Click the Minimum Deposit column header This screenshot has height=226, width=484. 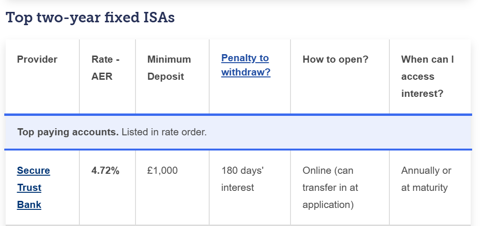tap(169, 68)
